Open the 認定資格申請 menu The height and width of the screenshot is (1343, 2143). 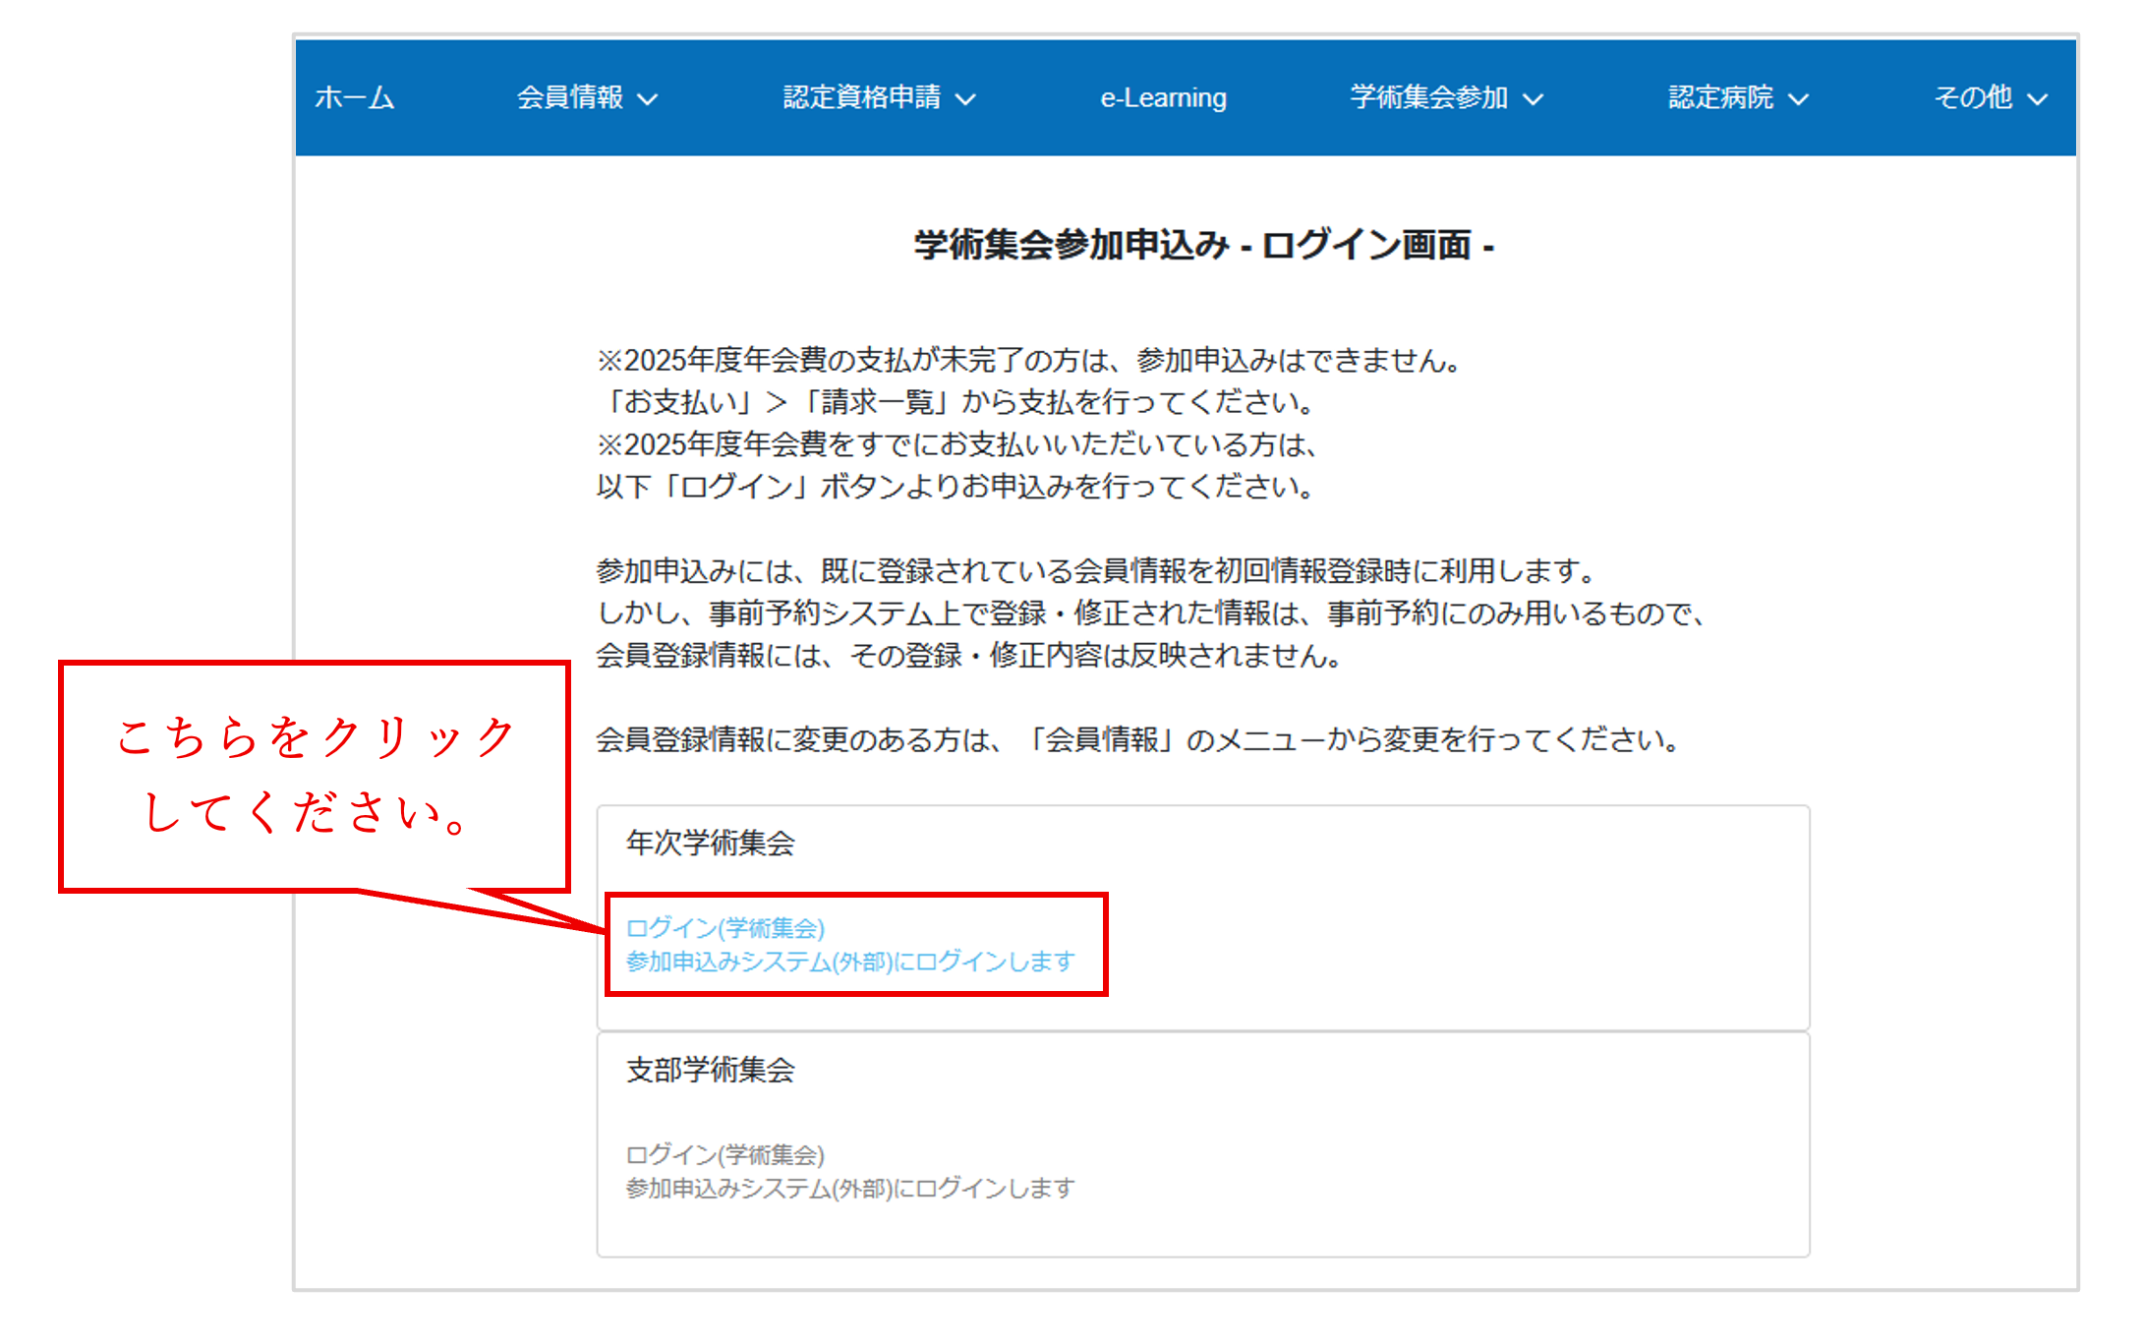point(861,97)
